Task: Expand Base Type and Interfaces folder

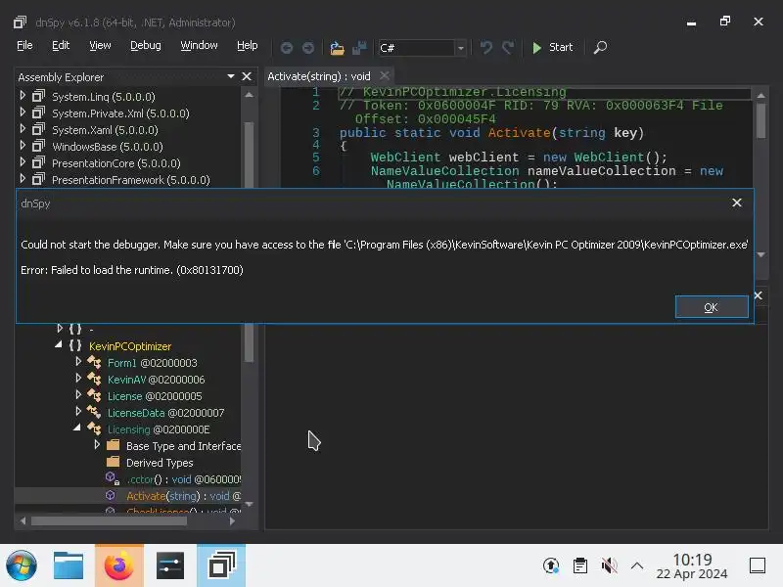Action: point(97,445)
